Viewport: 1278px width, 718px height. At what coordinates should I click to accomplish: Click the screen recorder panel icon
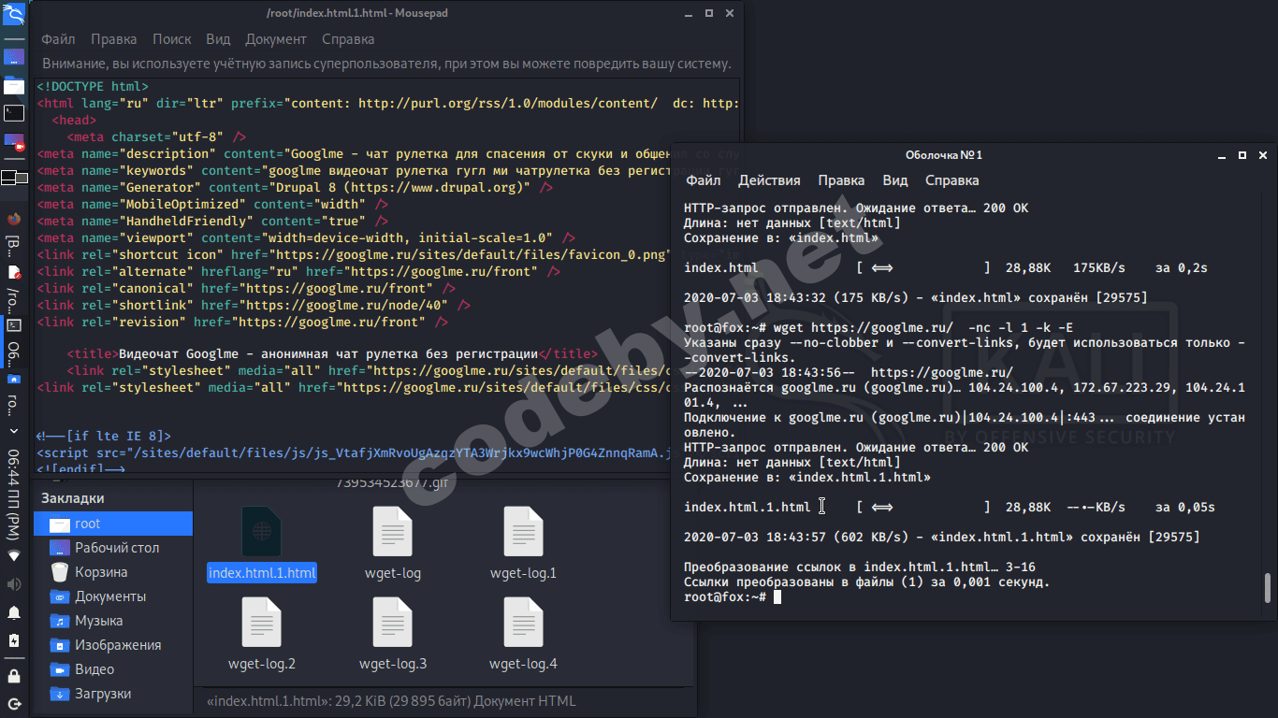coord(14,143)
